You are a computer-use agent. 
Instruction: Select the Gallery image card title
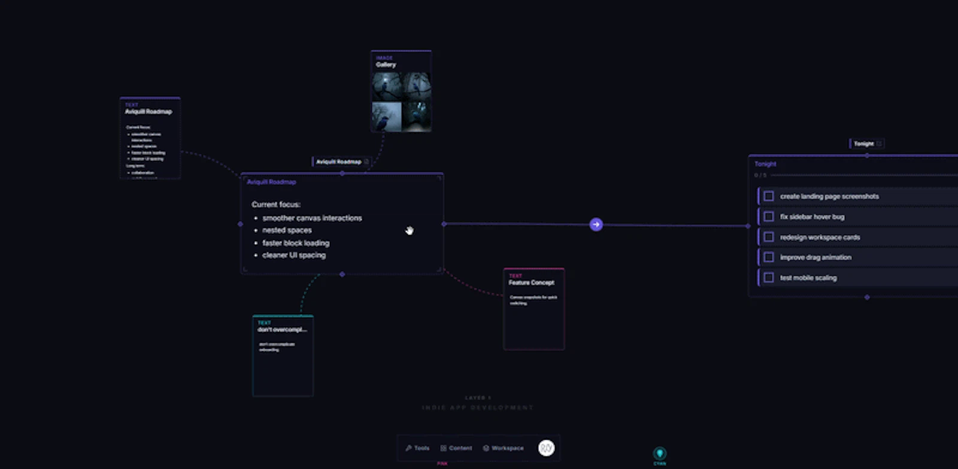(386, 65)
